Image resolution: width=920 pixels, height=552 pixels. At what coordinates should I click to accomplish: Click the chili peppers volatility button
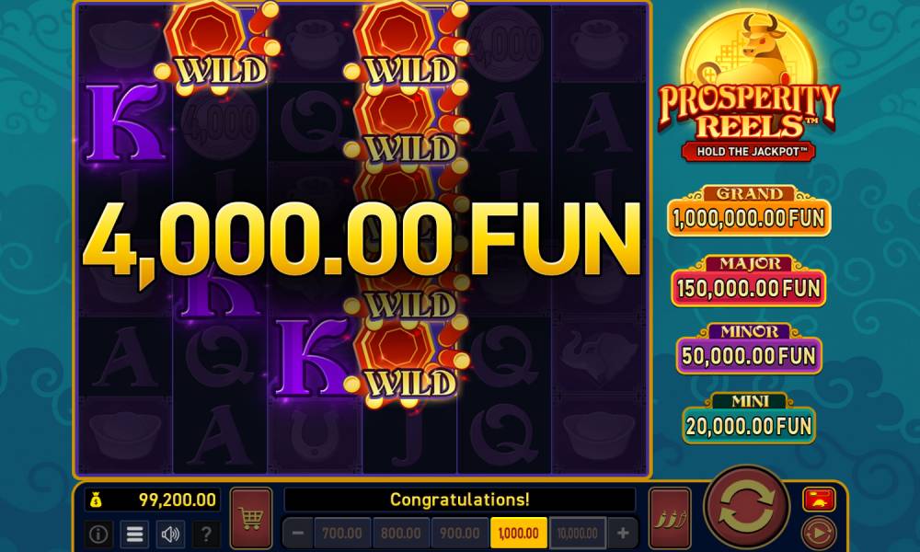[x=670, y=518]
